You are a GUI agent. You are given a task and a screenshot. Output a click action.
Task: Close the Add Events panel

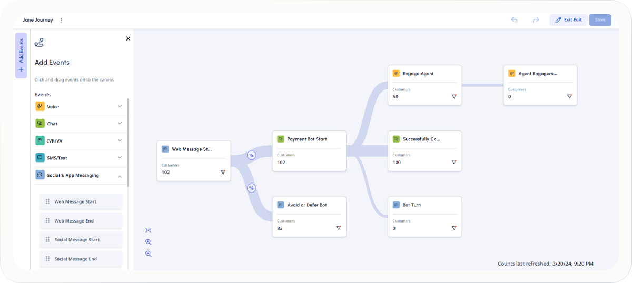tap(128, 38)
